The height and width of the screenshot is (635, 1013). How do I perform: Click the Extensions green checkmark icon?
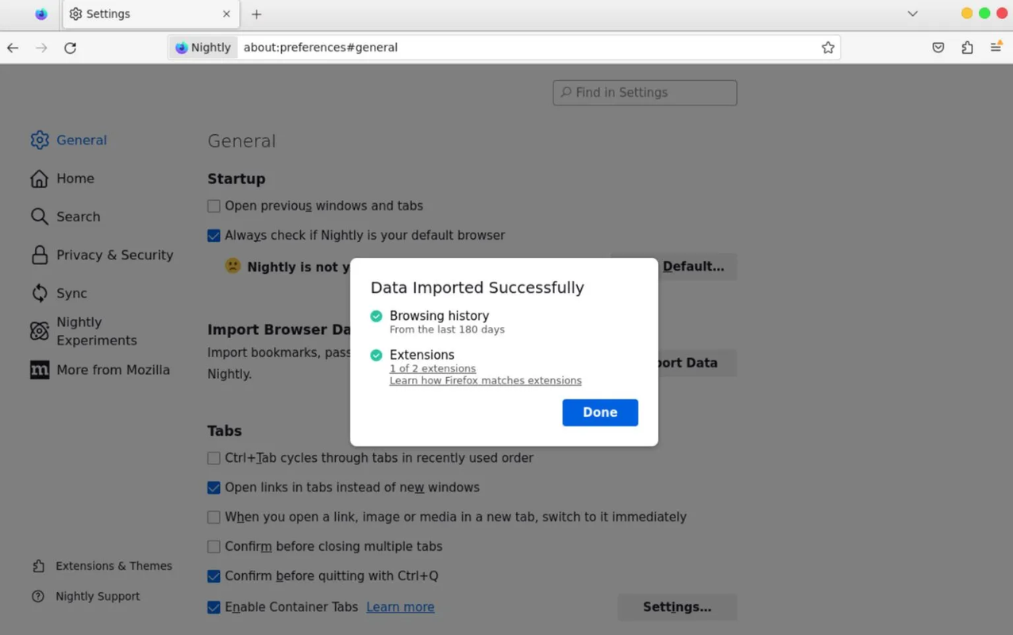pos(376,355)
